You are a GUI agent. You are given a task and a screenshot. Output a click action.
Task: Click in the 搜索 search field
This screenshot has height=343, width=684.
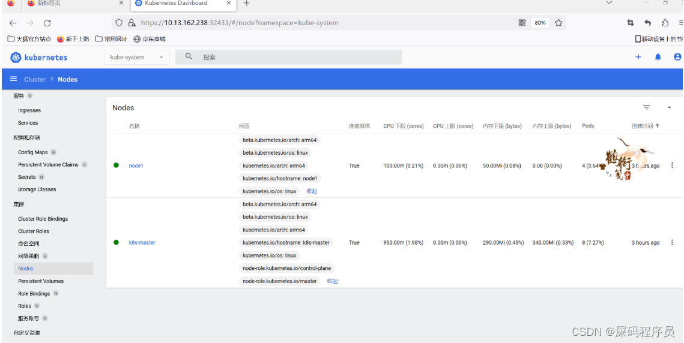(288, 57)
